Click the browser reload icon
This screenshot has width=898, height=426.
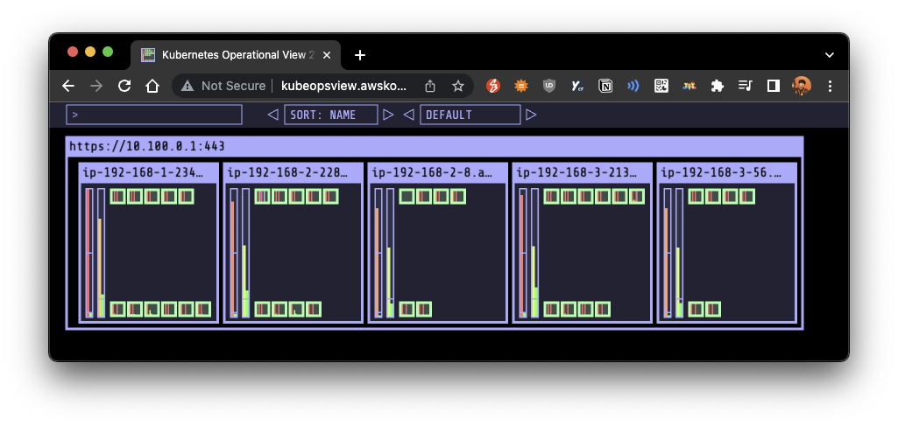[x=124, y=86]
